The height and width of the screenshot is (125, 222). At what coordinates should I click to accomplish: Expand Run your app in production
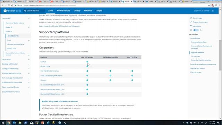pyautogui.click(x=29, y=78)
